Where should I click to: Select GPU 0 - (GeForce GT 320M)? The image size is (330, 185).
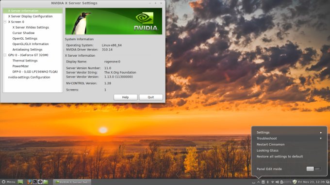(x=28, y=55)
